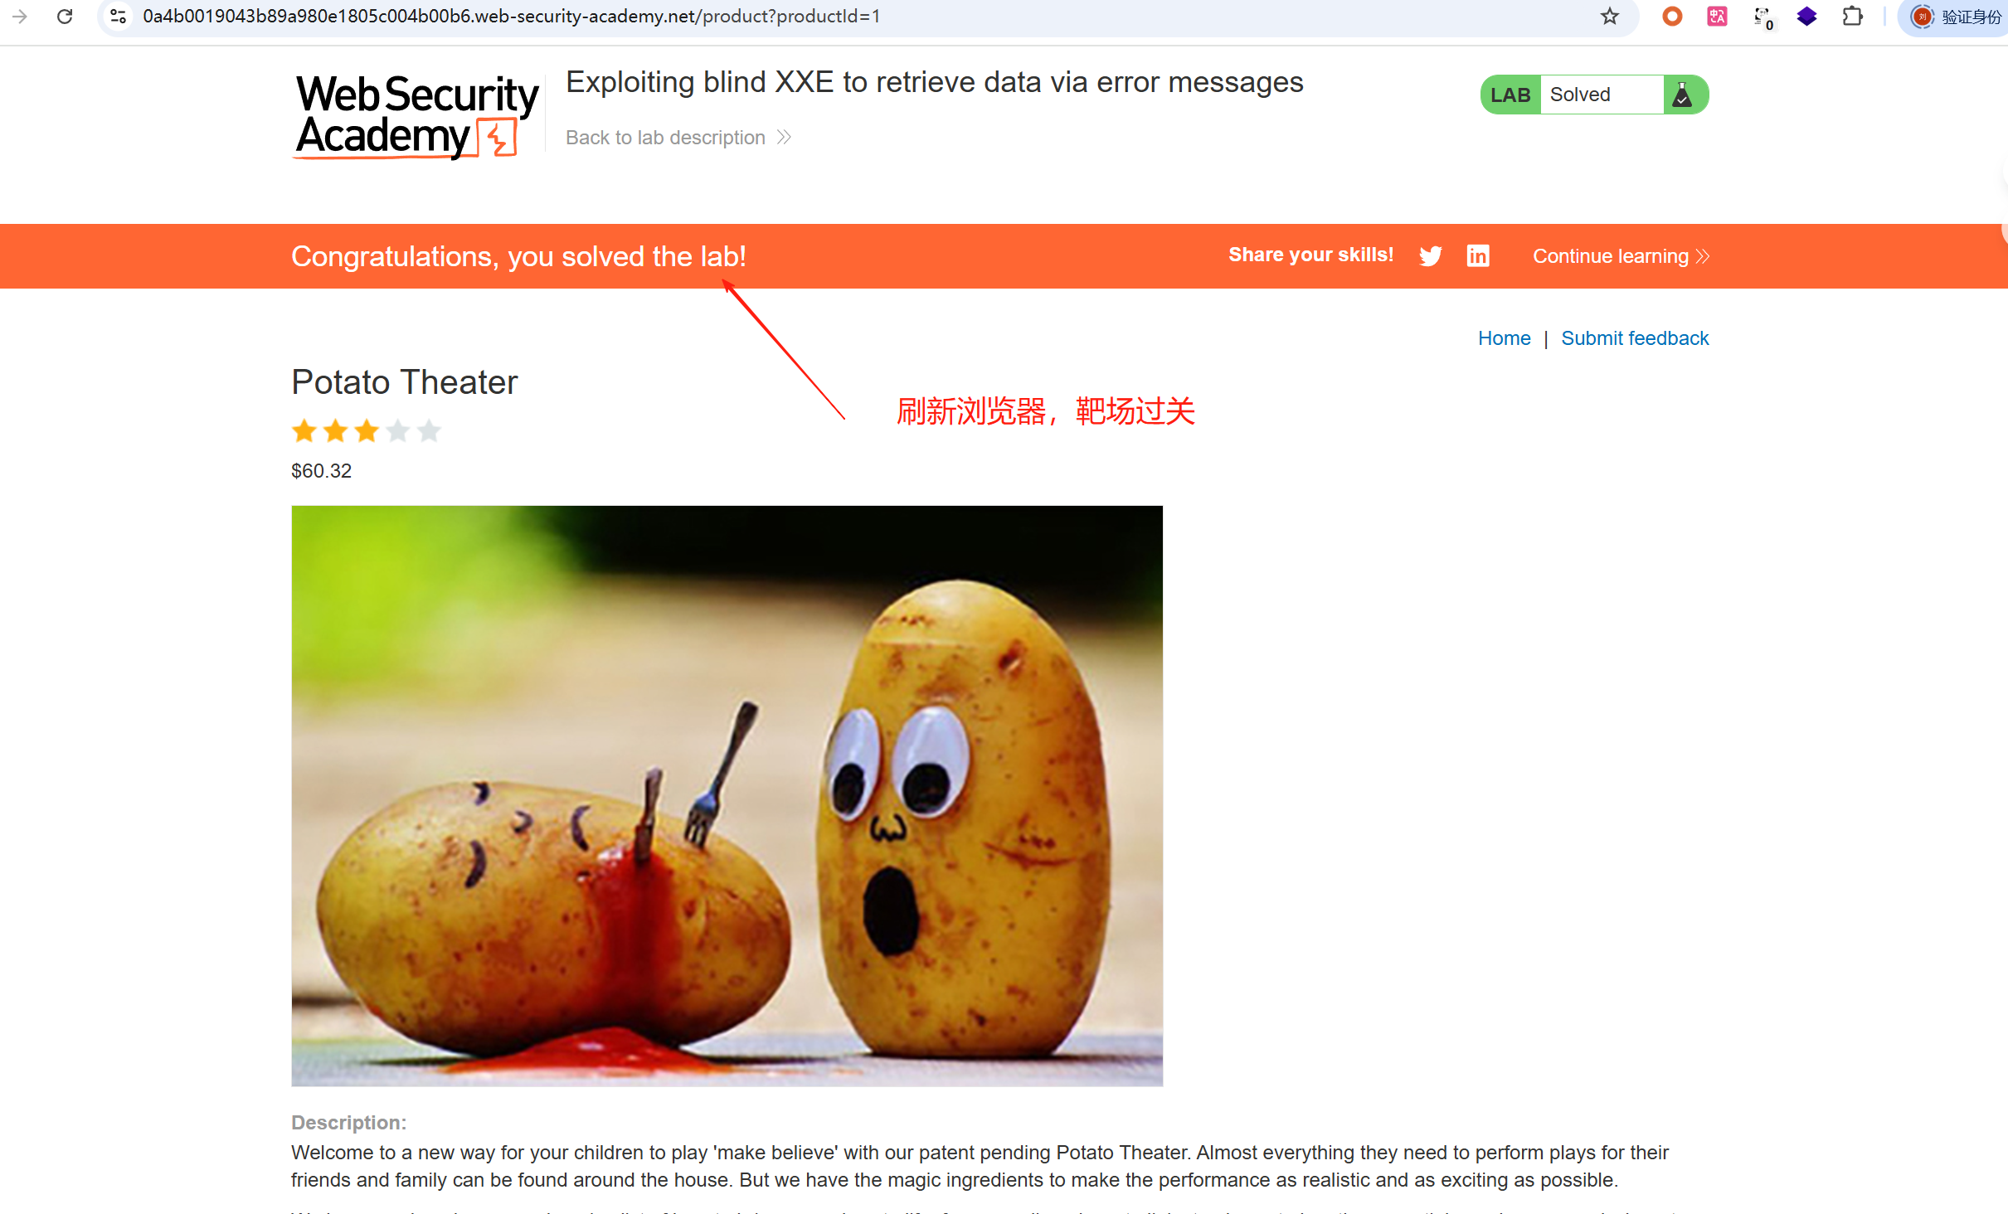This screenshot has width=2008, height=1214.
Task: Open the Home link
Action: click(1504, 338)
